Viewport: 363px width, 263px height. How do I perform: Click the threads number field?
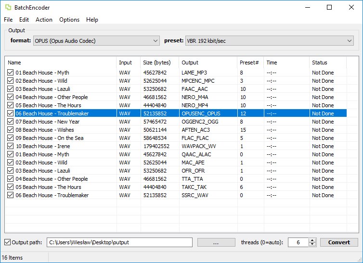pos(298,242)
